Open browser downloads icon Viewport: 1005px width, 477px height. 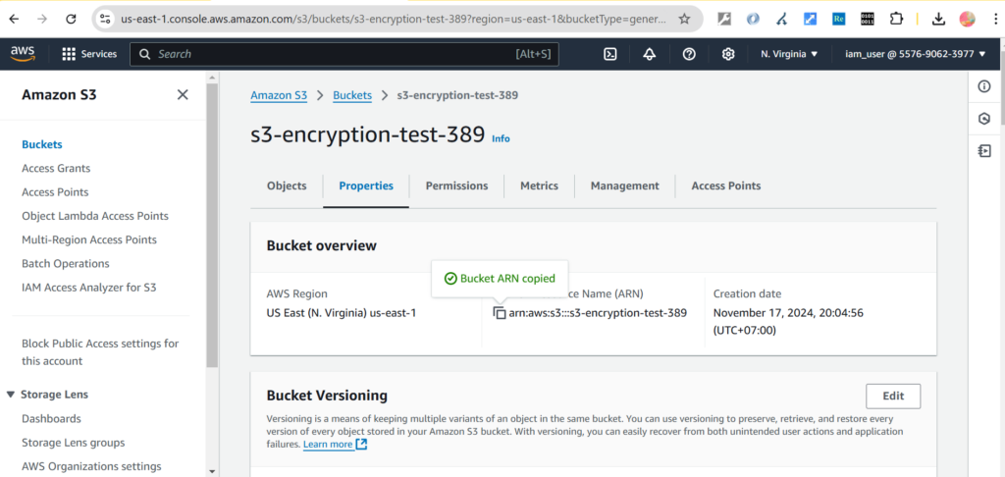click(x=938, y=19)
